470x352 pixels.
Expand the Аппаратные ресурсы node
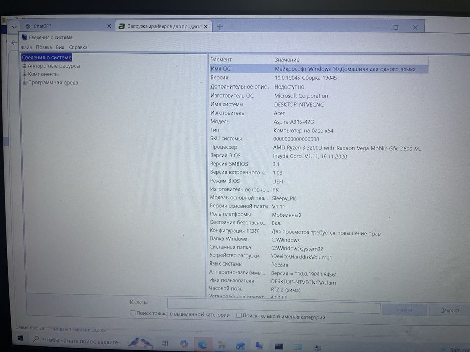click(x=24, y=66)
